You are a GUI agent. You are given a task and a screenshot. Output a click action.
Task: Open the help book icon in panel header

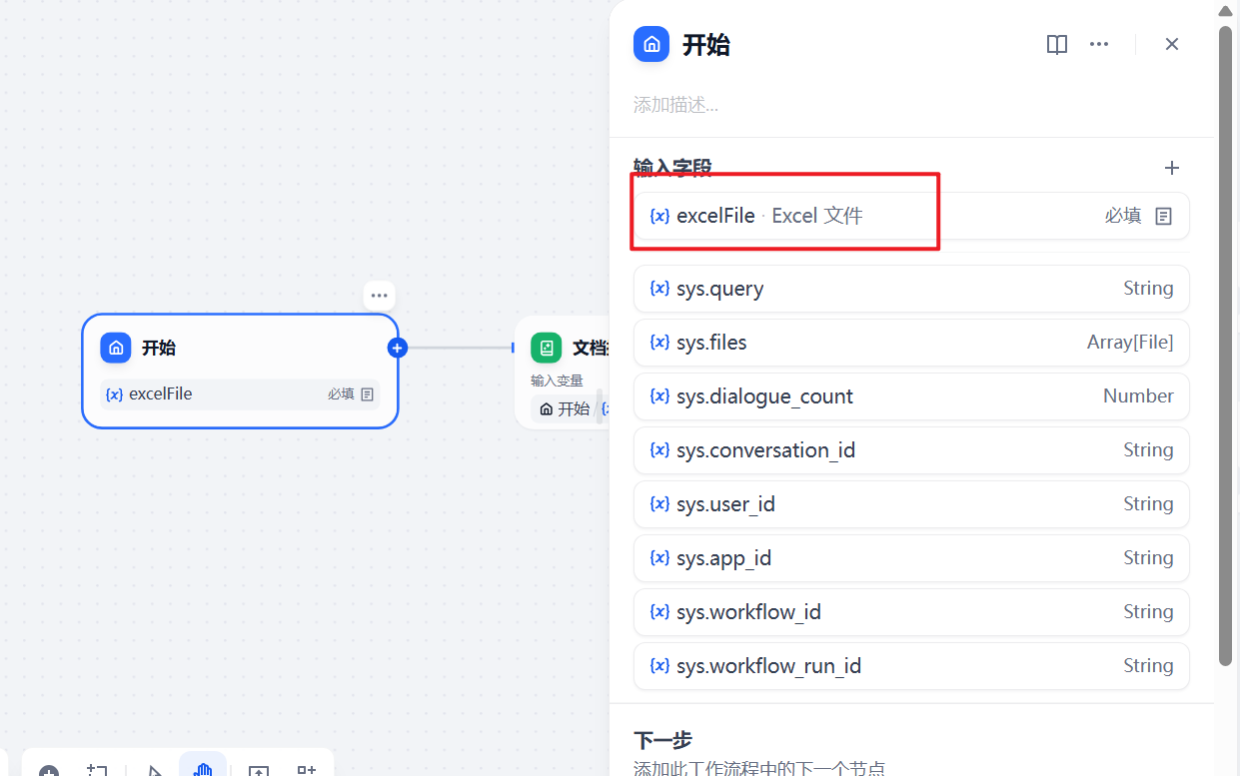(x=1056, y=45)
